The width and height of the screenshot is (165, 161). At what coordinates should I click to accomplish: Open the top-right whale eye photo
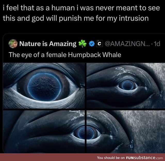(126, 86)
